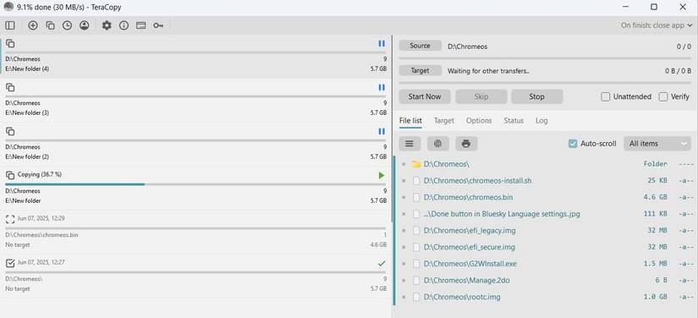Click checked-box icon of 12:27 job

point(10,263)
